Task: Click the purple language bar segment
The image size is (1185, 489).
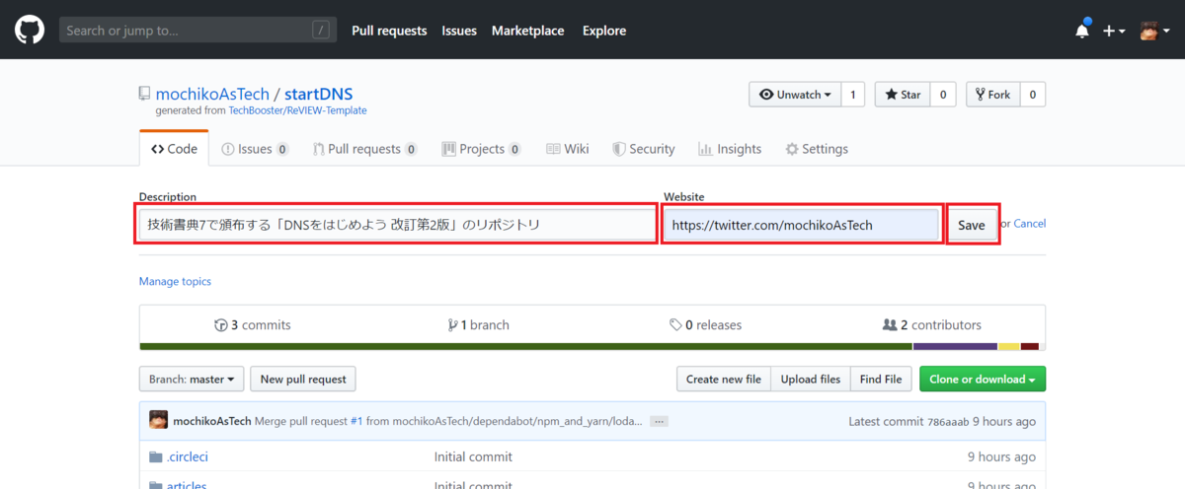Action: (955, 346)
